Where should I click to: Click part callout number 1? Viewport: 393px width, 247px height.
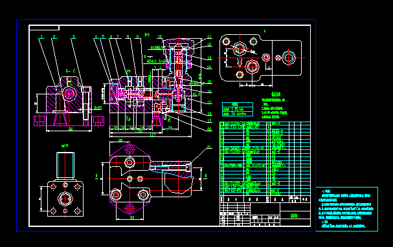pos(41,37)
